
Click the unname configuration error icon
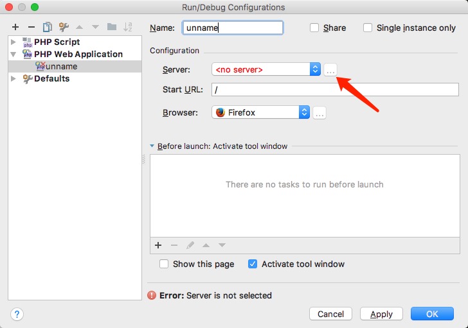(x=40, y=66)
